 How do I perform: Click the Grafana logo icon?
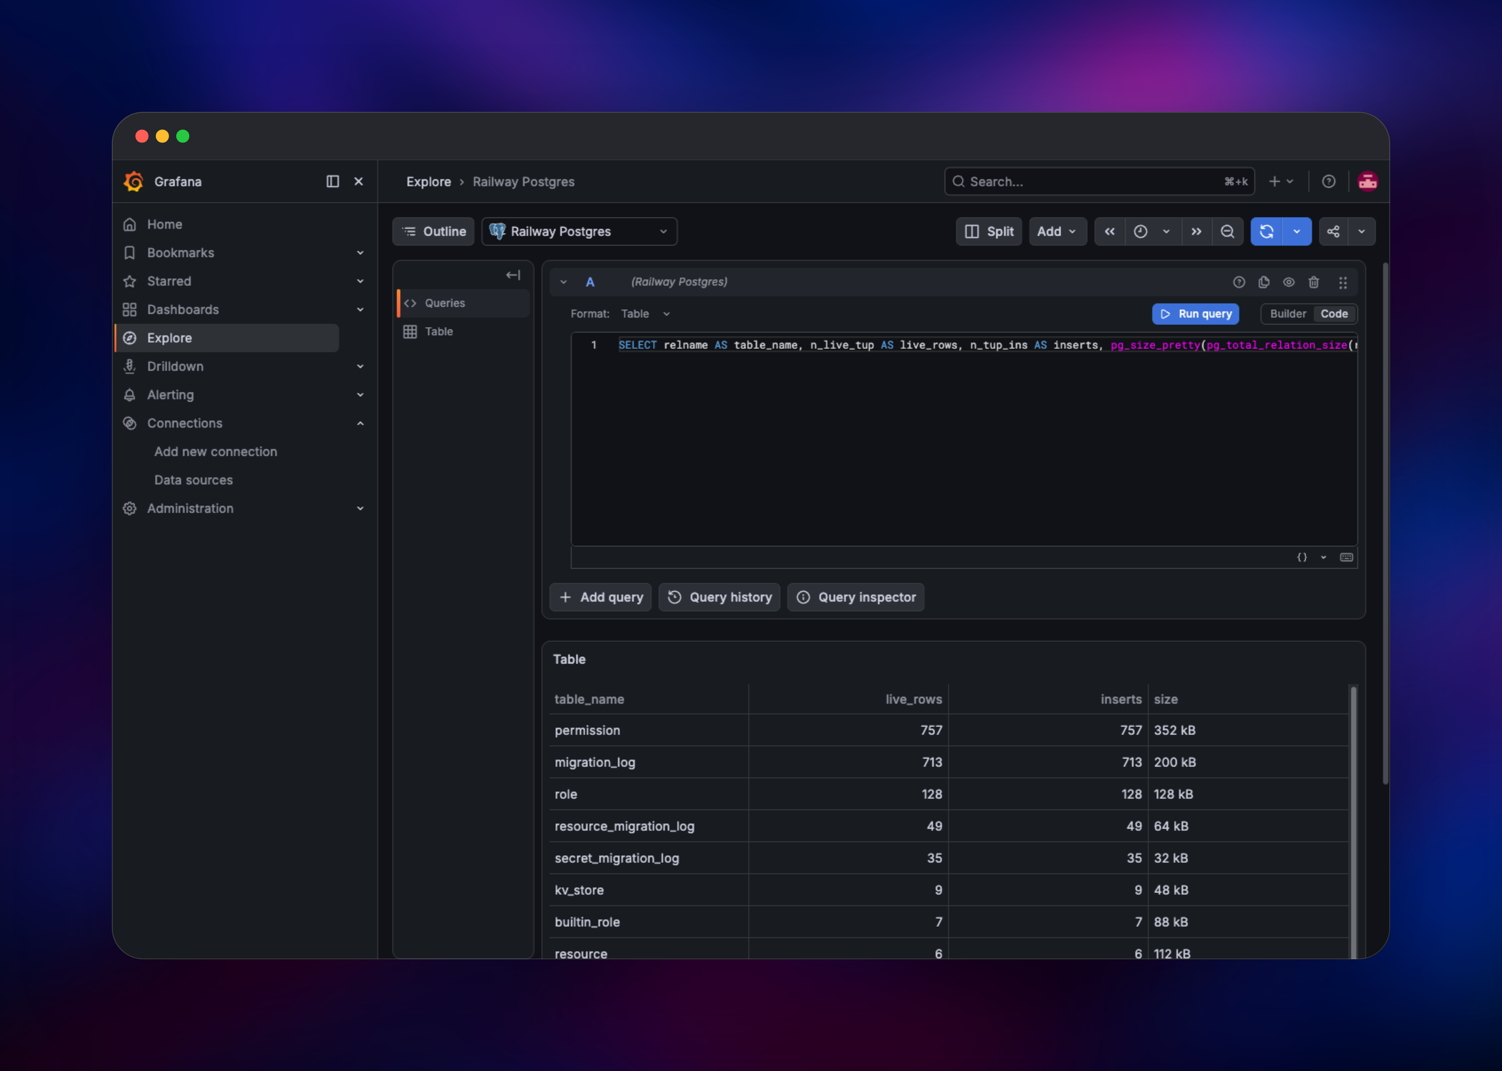coord(134,182)
